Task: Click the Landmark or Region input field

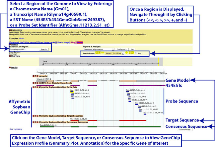Action: [24, 49]
